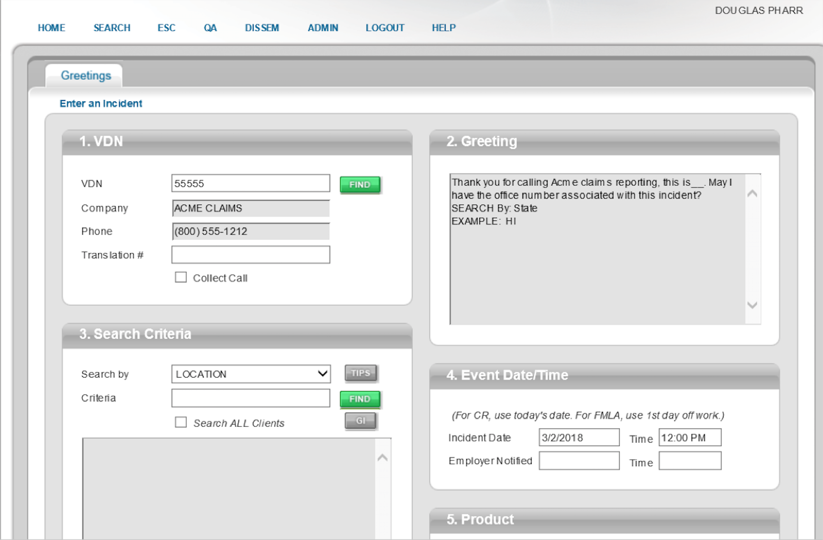This screenshot has height=540, width=823.
Task: Click into the Translation # field
Action: point(251,255)
